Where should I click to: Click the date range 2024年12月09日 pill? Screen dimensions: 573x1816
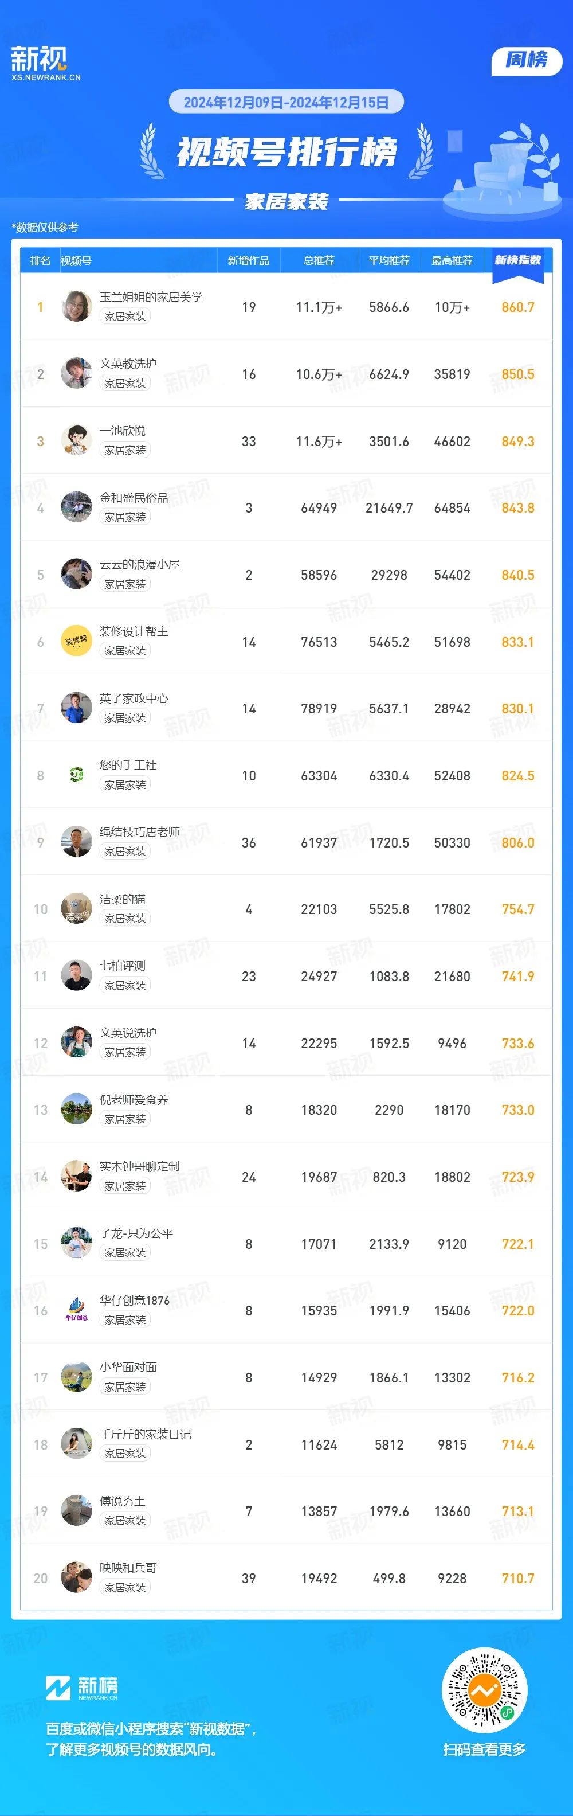pyautogui.click(x=286, y=102)
